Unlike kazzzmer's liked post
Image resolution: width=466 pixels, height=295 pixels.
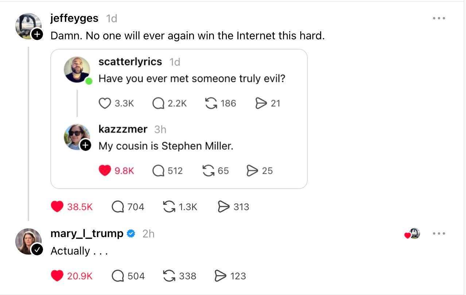[x=105, y=170]
